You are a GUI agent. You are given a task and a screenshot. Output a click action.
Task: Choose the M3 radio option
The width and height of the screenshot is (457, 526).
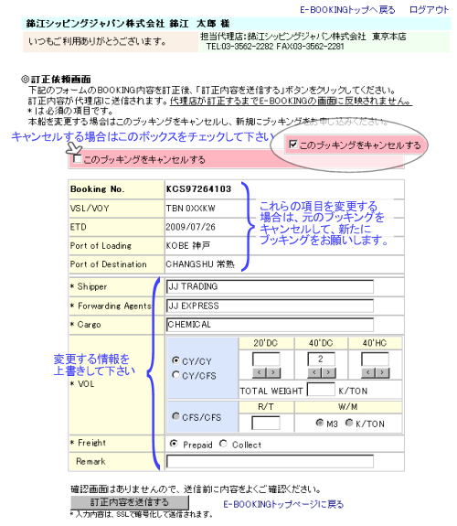[x=320, y=423]
